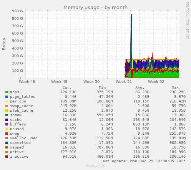The width and height of the screenshot is (191, 170).
Task: Click buffers average value 863.18M
Action: pyautogui.click(x=141, y=124)
